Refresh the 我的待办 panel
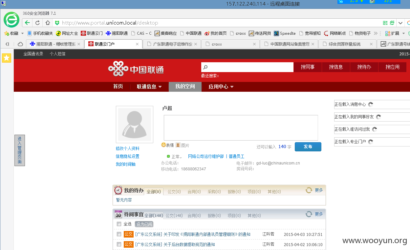Screen dimensions: 410x250 pos(309,190)
